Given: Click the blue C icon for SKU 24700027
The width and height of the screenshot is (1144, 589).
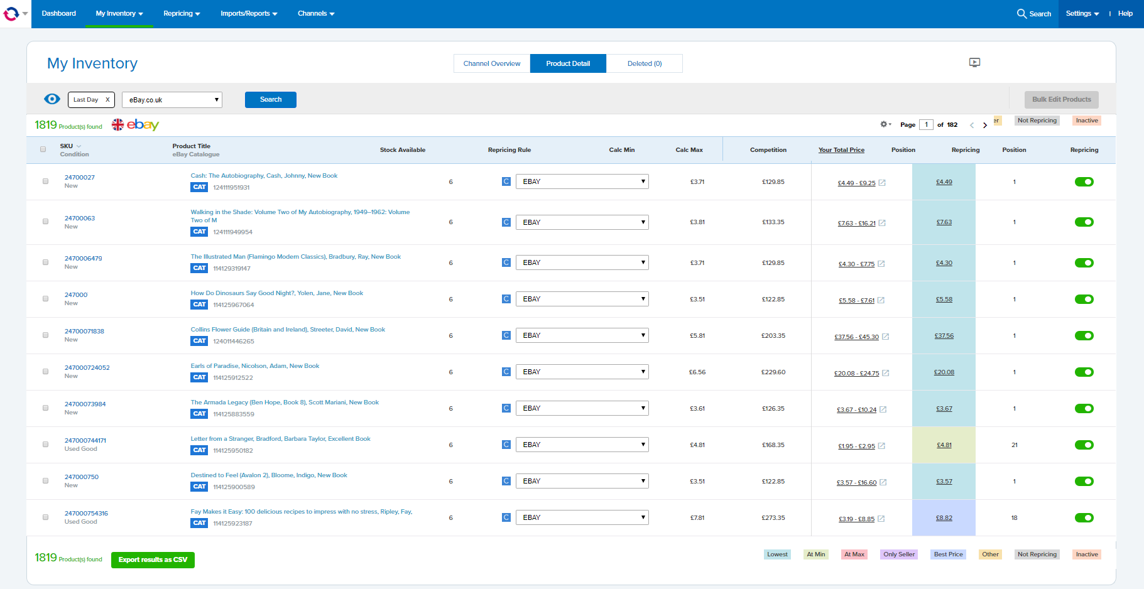Looking at the screenshot, I should click(x=506, y=181).
